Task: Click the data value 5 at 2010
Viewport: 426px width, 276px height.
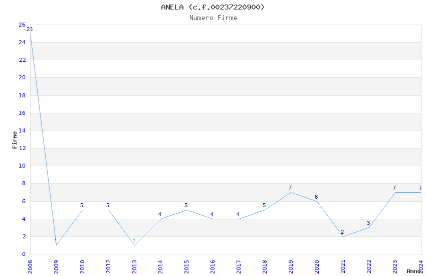Action: pos(82,205)
